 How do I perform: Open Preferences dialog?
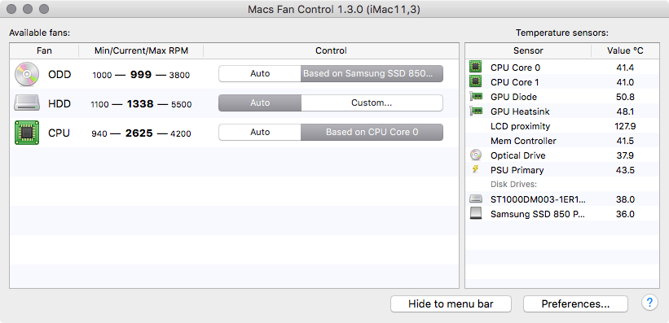tap(575, 303)
